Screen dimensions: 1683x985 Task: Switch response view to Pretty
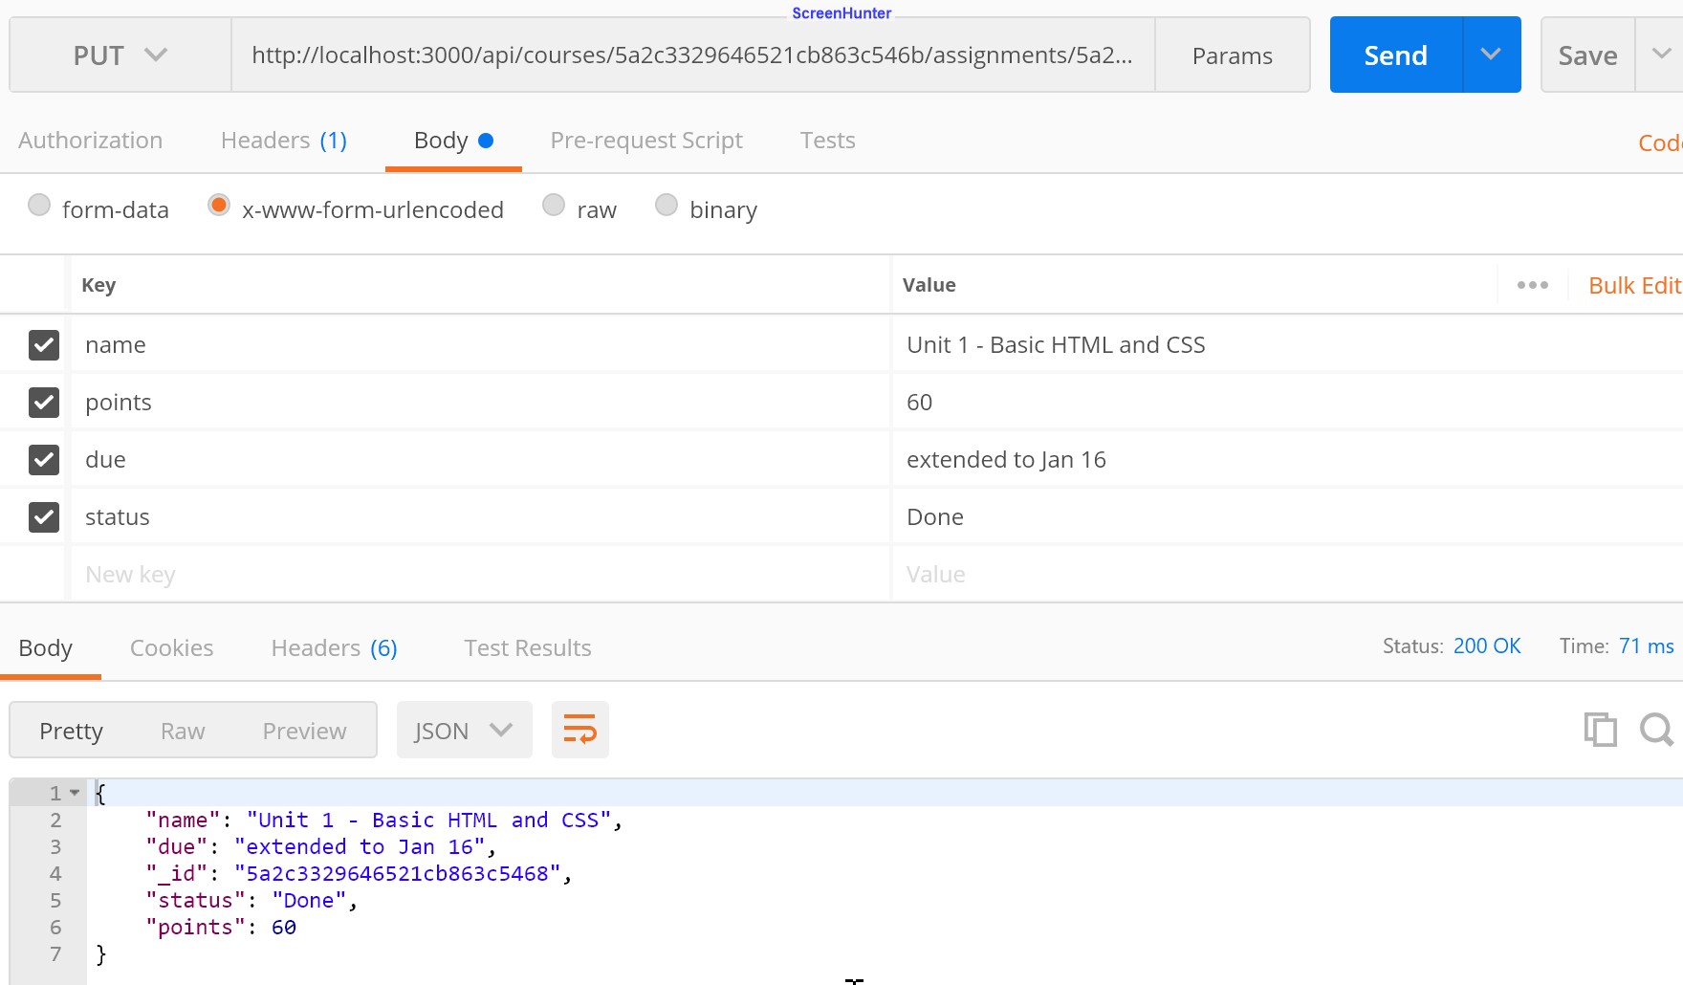(71, 731)
